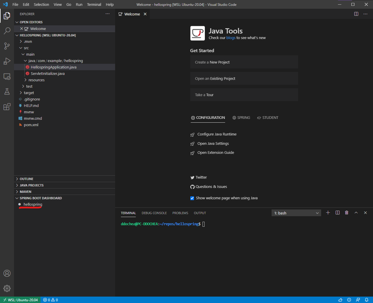Open the Search view icon
373x303 pixels.
(7, 31)
